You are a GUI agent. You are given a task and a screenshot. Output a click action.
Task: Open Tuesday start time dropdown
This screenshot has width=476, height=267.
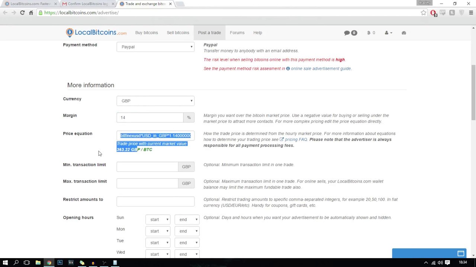tap(158, 243)
